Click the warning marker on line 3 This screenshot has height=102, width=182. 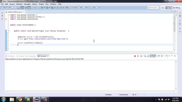(6, 19)
